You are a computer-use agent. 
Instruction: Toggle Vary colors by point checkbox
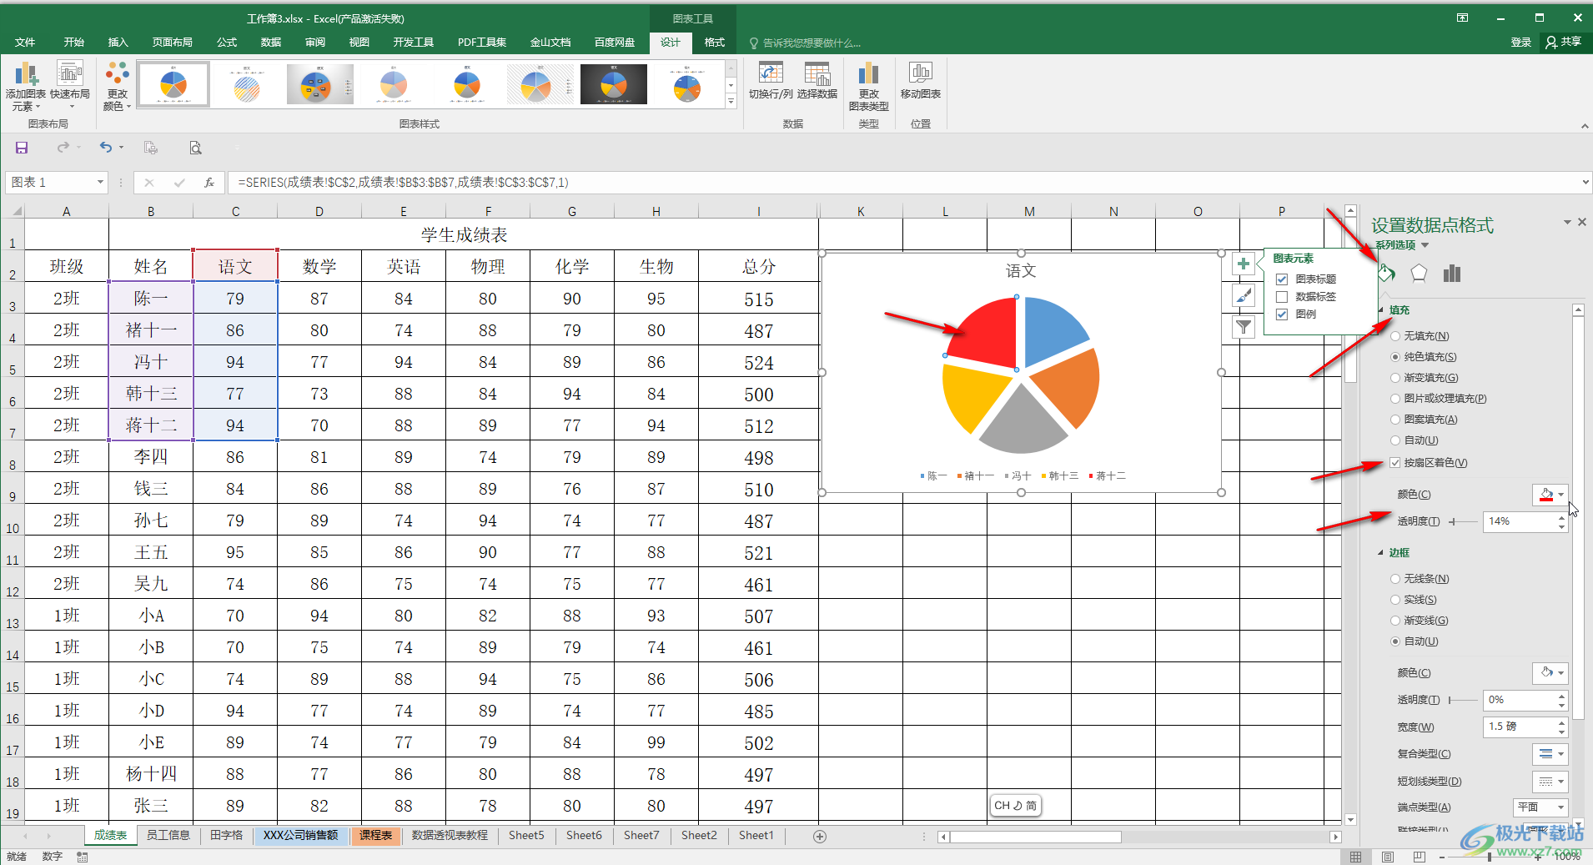[x=1395, y=463]
